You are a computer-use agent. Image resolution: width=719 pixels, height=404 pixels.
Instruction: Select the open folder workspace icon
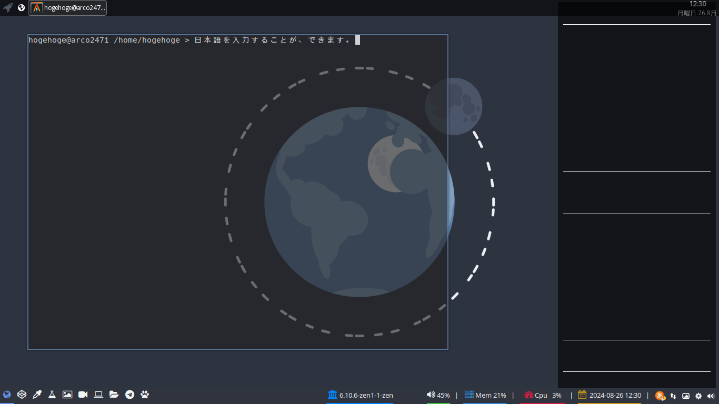[114, 395]
